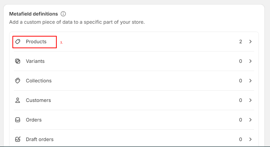Click the Variants overlapping squares icon

point(17,61)
